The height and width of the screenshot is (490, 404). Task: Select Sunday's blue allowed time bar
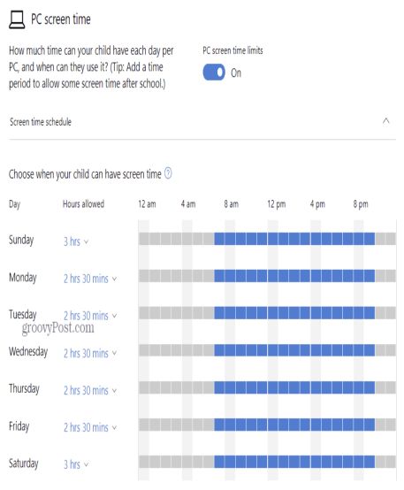(294, 239)
